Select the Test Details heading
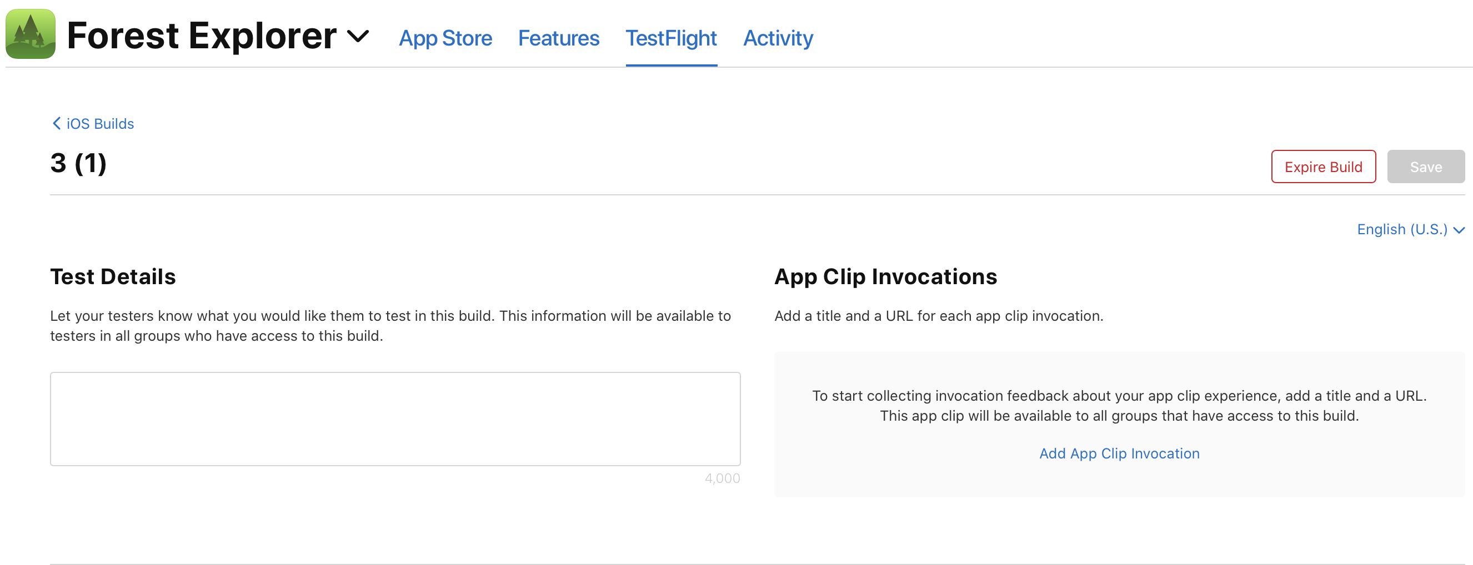This screenshot has width=1473, height=565. point(113,276)
